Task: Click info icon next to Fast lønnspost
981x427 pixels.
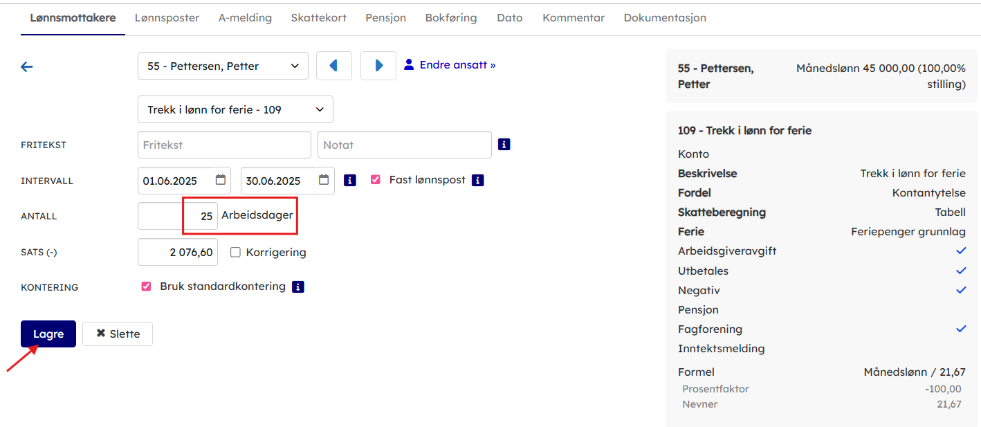Action: tap(477, 180)
